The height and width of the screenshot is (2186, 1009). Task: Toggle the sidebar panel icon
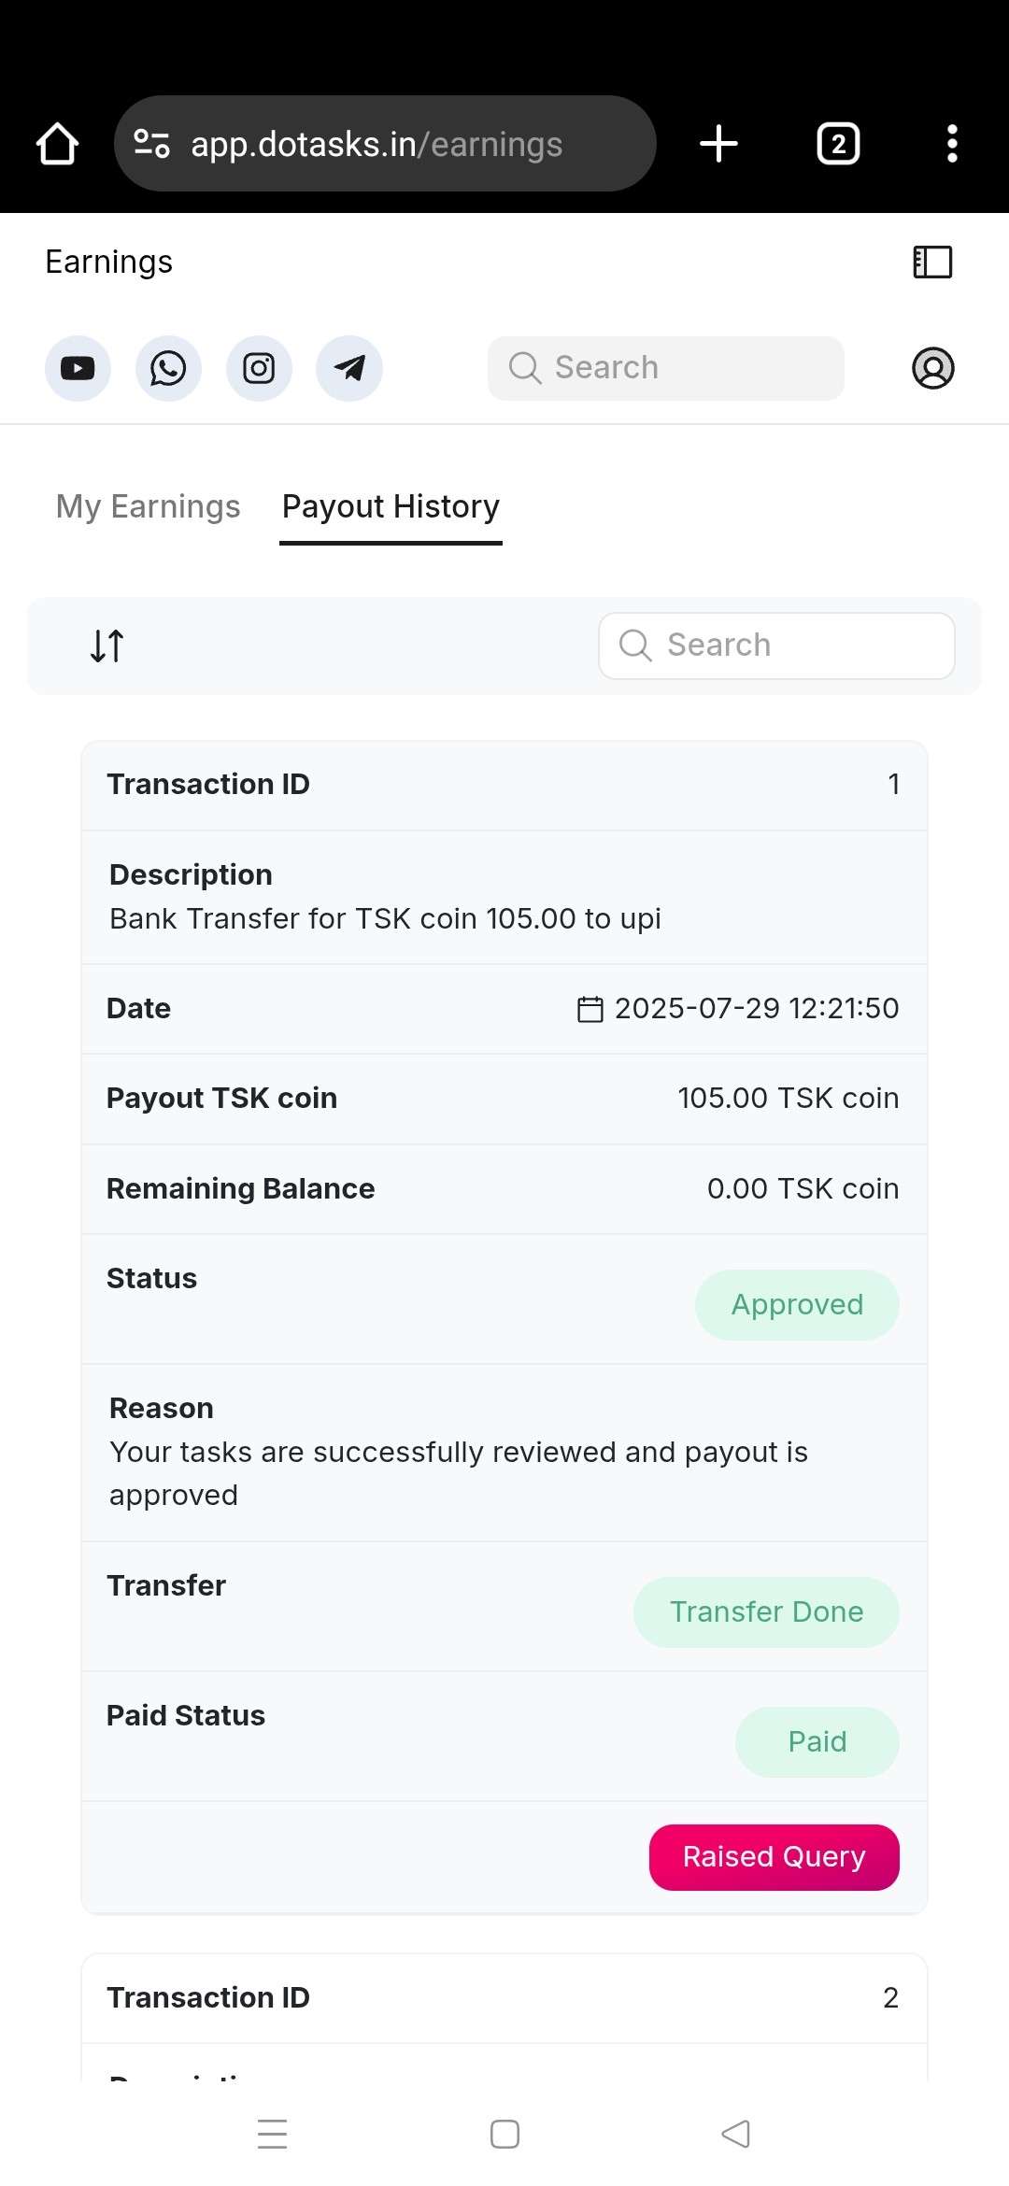click(x=932, y=263)
